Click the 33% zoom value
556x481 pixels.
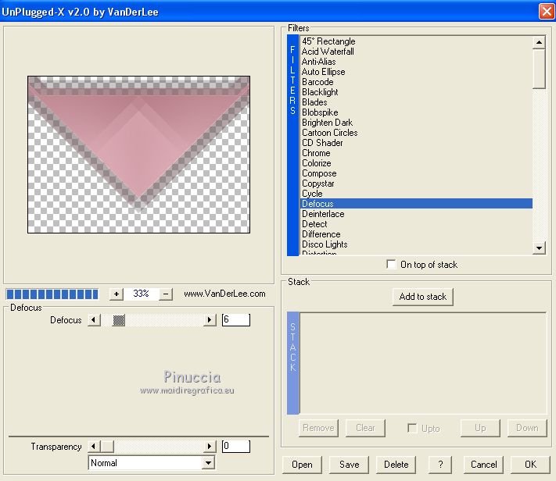coord(141,294)
